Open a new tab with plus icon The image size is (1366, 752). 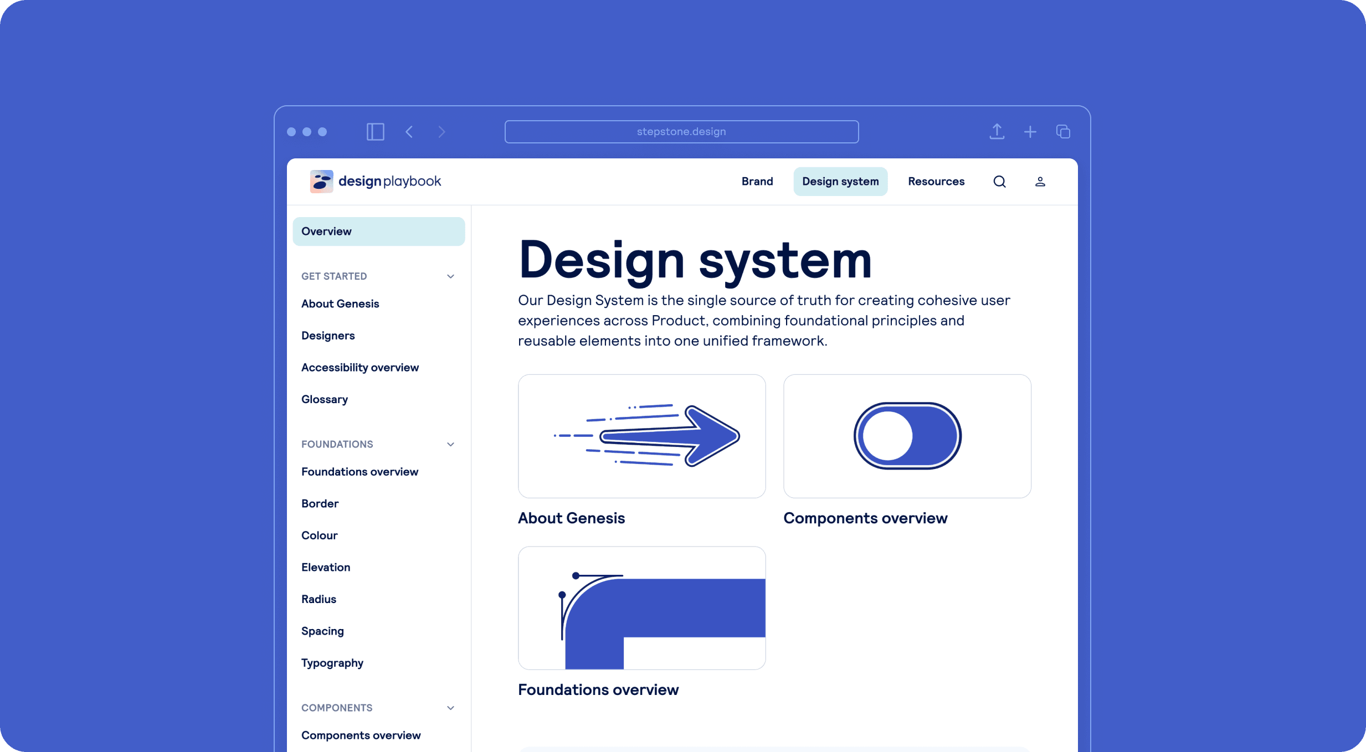pos(1030,132)
